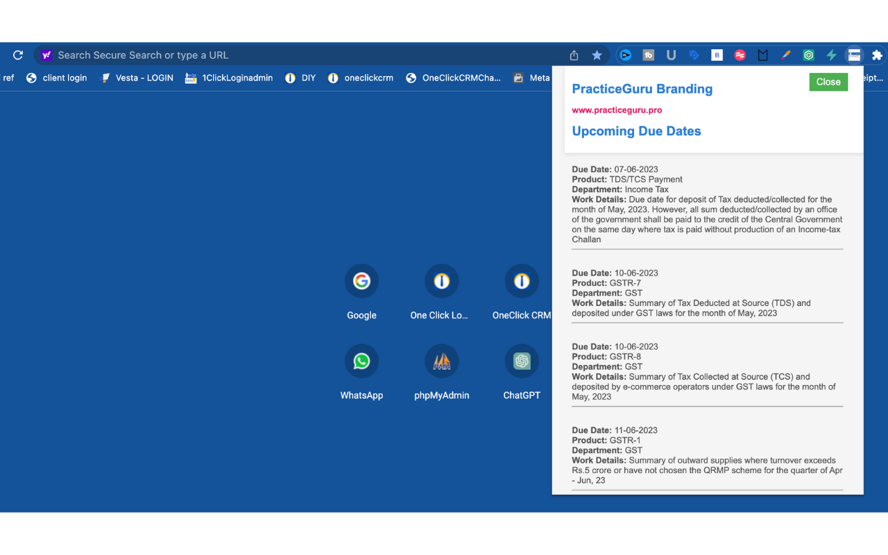Click 'Due Date: 11-06-2023' entry text

615,430
